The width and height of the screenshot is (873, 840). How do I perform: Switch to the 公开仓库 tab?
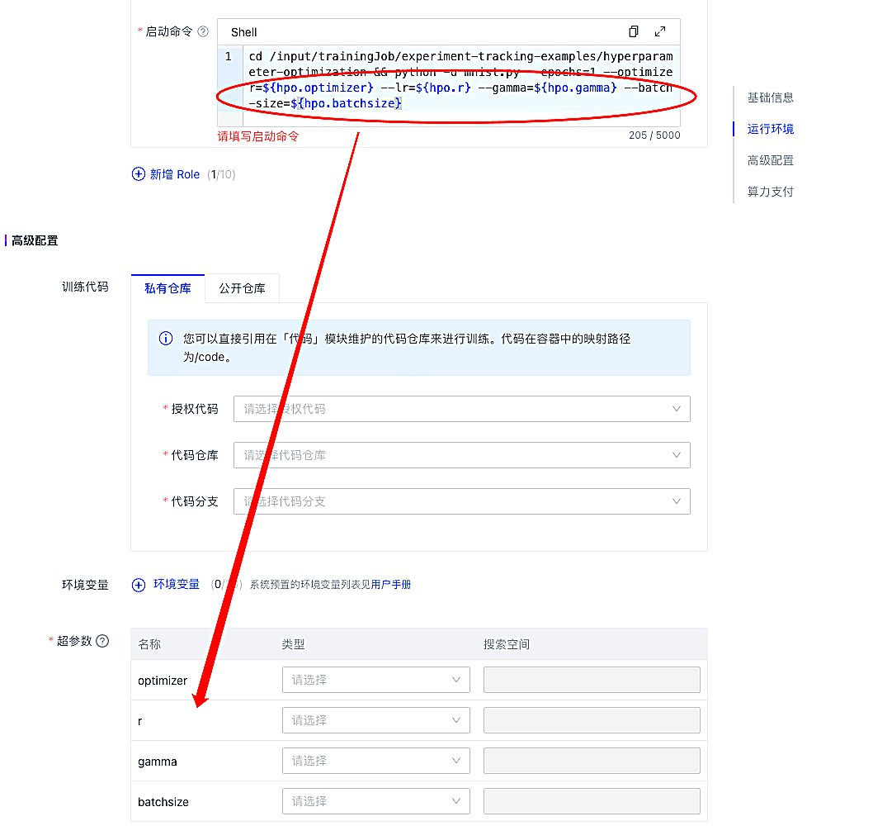pyautogui.click(x=243, y=288)
